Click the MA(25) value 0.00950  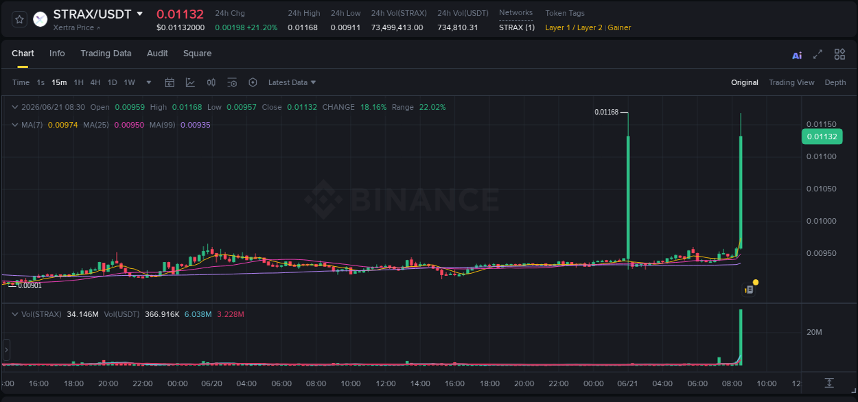pyautogui.click(x=128, y=125)
